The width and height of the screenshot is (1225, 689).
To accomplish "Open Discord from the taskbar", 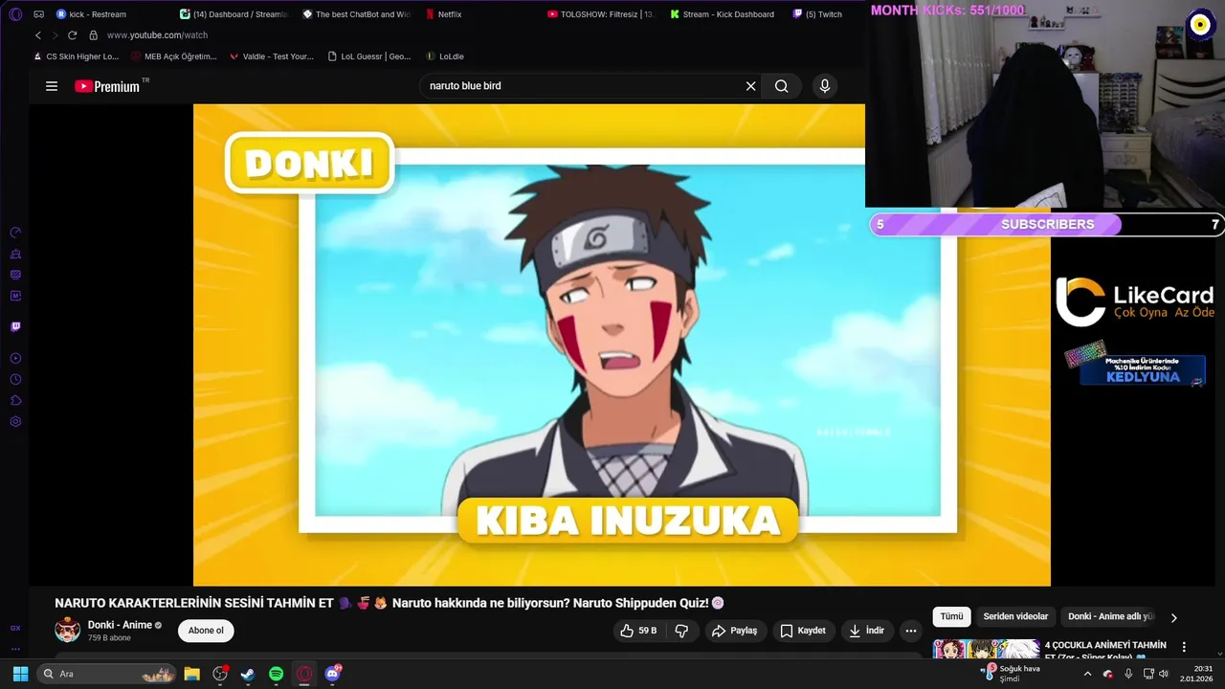I will click(x=333, y=674).
